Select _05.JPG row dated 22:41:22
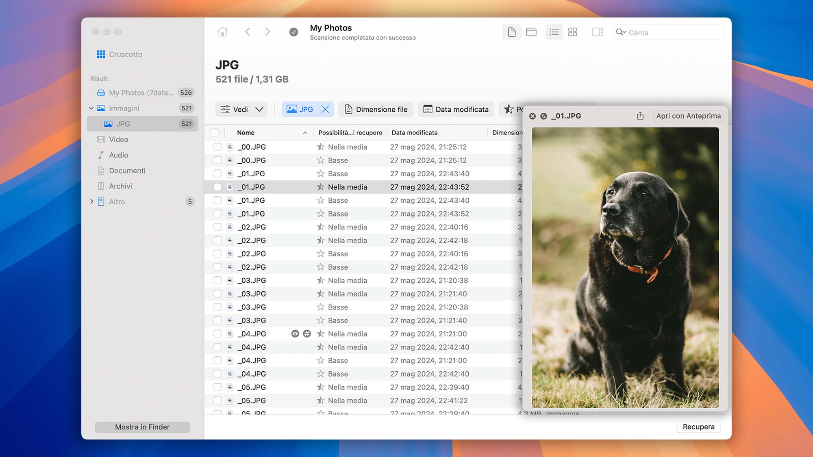 (x=364, y=401)
